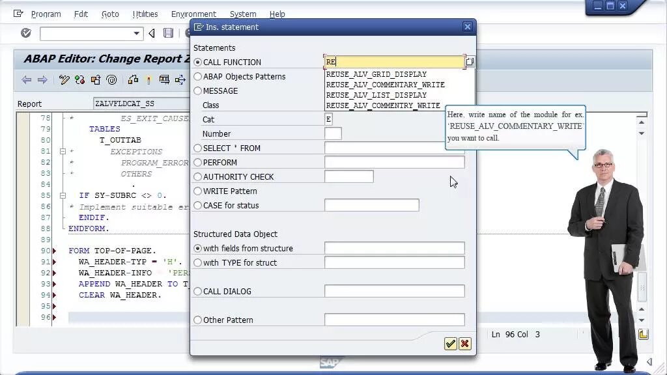Click the Report name field ZALVFLDCAT_SS
This screenshot has width=667, height=375.
[141, 104]
